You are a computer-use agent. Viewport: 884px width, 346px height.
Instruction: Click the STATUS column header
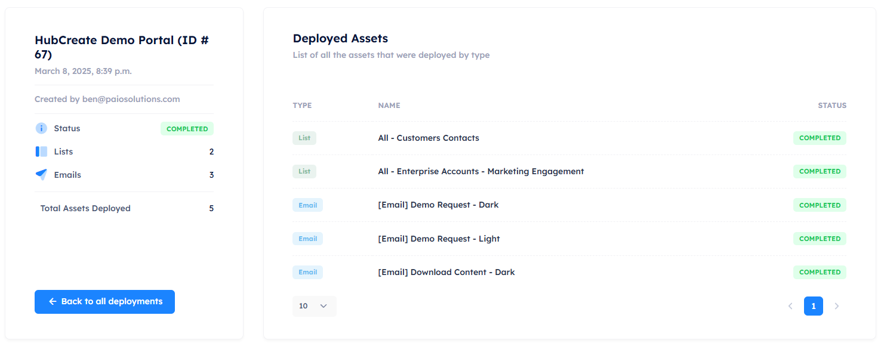[831, 106]
